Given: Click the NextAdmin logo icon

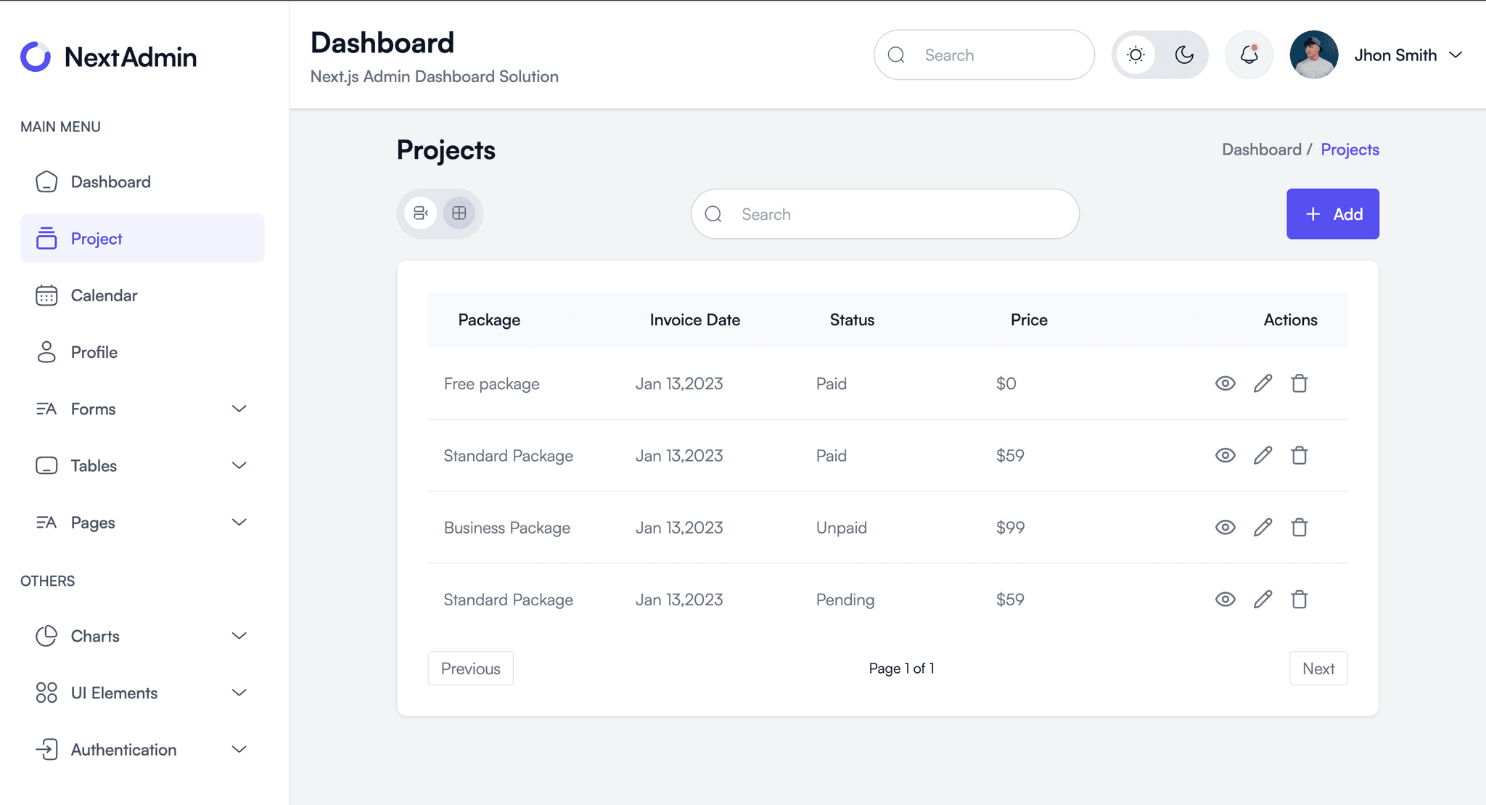Looking at the screenshot, I should coord(36,57).
